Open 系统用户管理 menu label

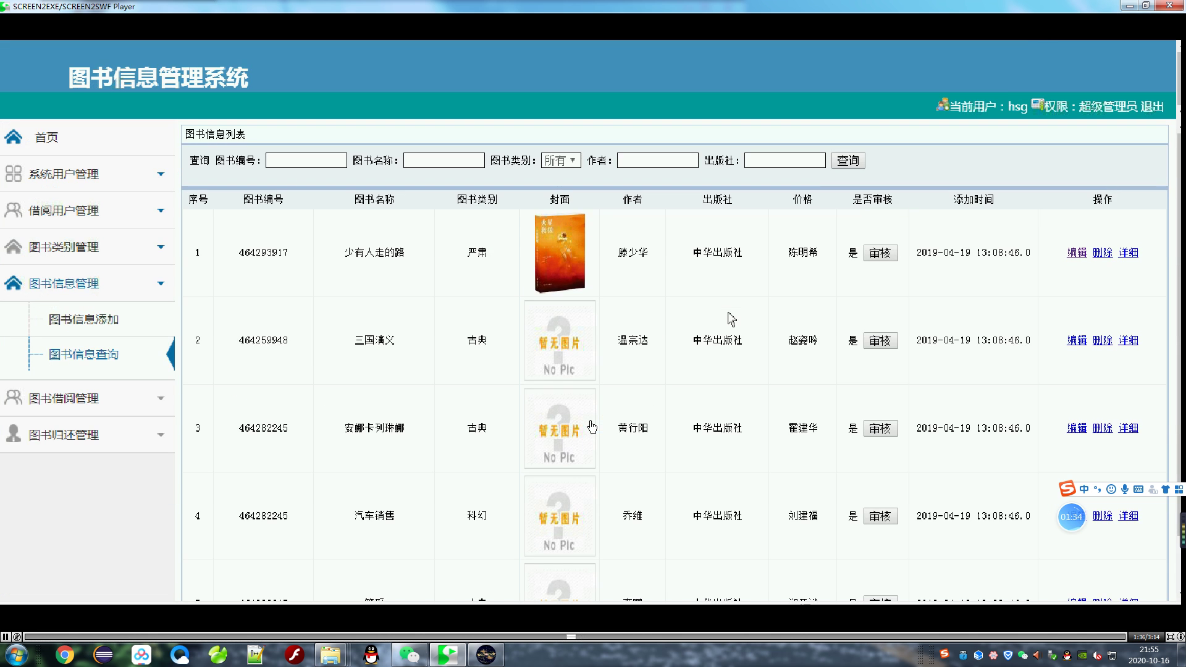click(x=64, y=174)
